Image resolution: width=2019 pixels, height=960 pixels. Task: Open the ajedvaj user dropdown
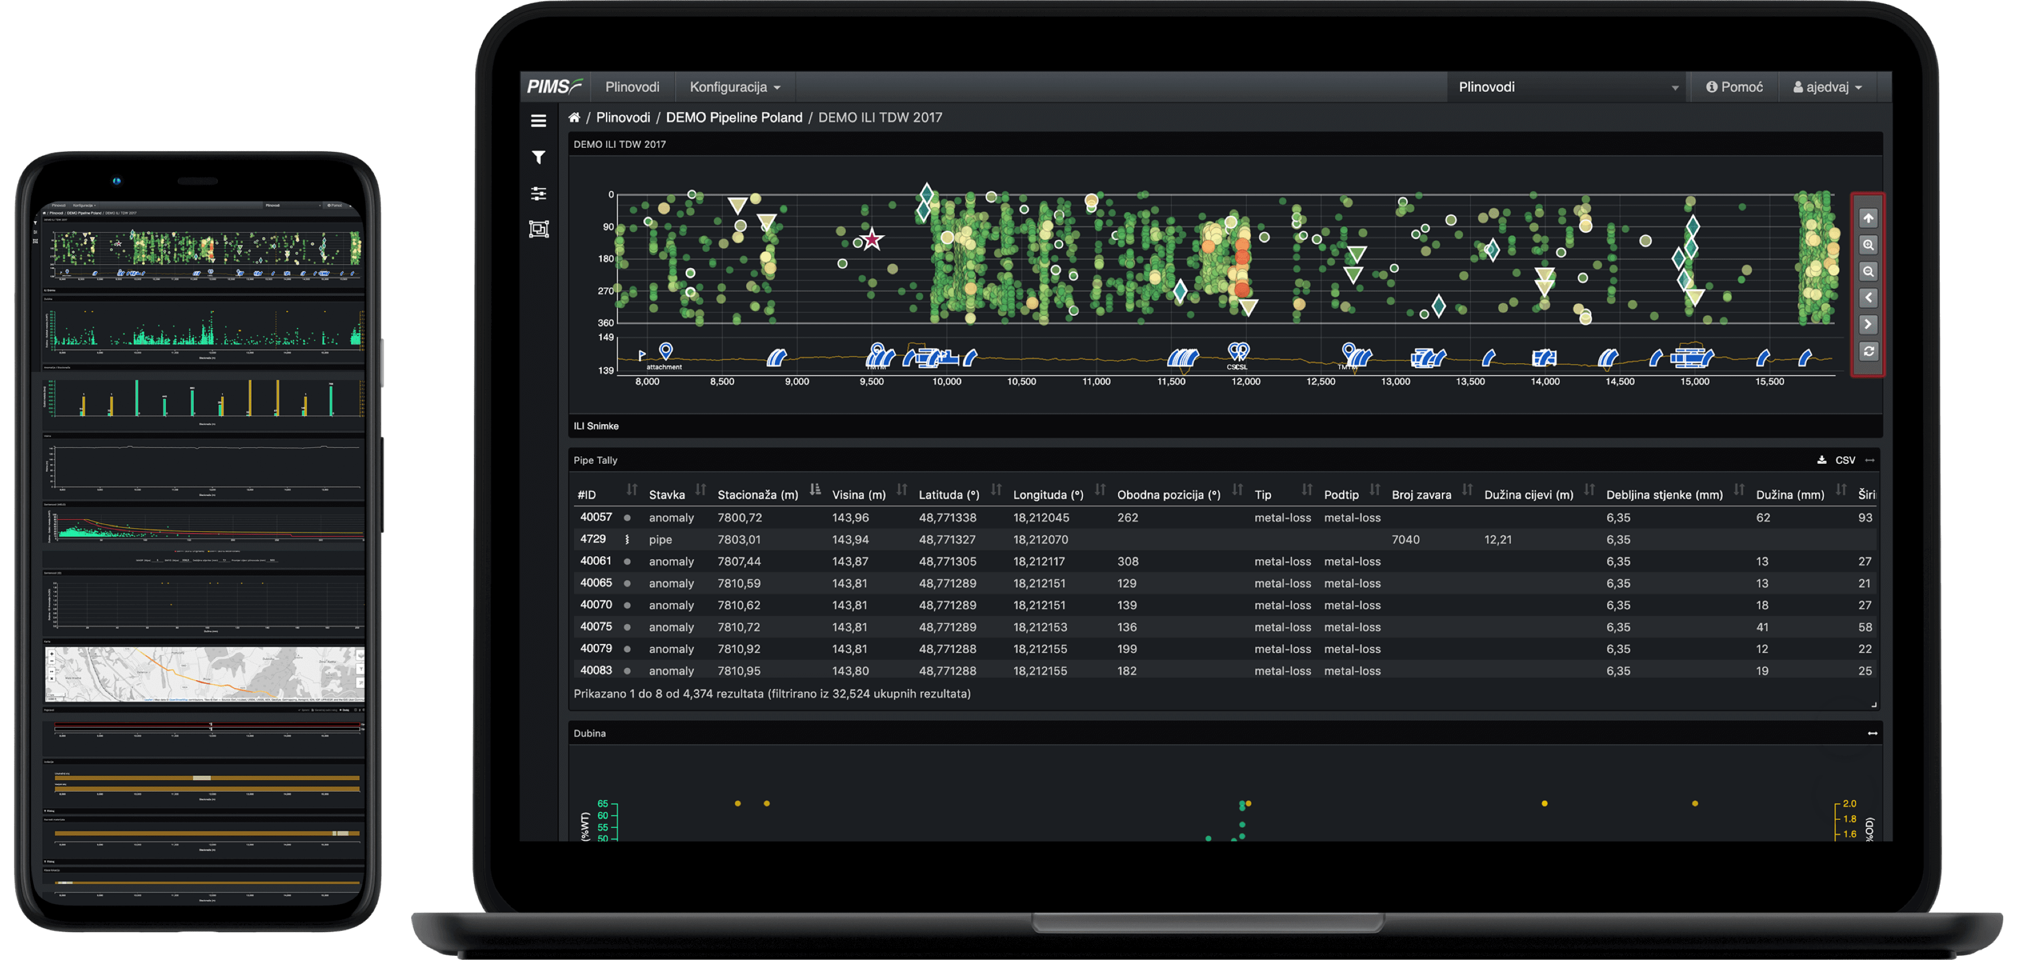tap(1828, 87)
